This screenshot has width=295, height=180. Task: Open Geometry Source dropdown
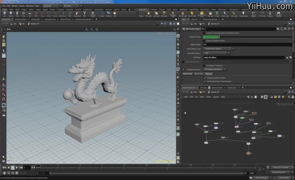tap(216, 53)
